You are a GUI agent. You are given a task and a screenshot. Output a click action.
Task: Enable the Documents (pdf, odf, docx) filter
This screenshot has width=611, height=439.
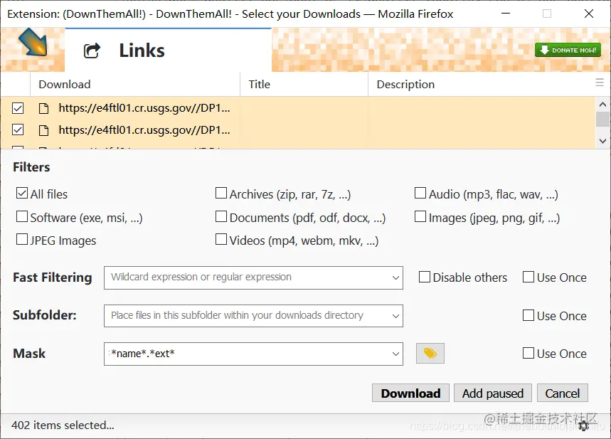[x=221, y=216]
